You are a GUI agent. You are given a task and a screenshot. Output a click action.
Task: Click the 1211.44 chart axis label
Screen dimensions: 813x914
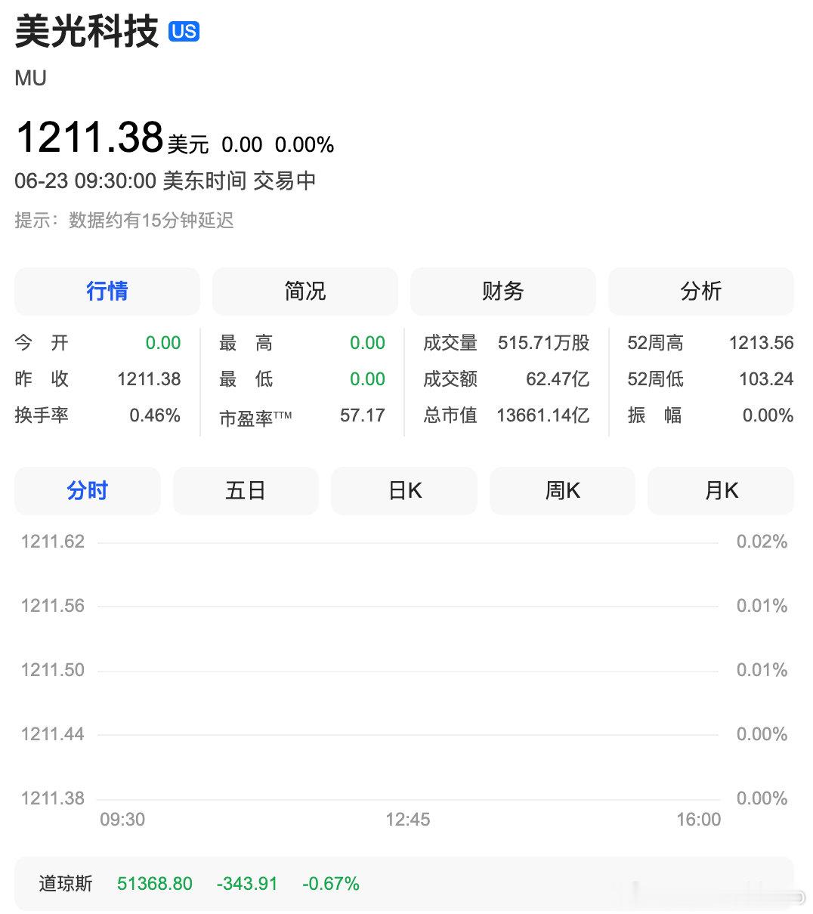[x=53, y=734]
